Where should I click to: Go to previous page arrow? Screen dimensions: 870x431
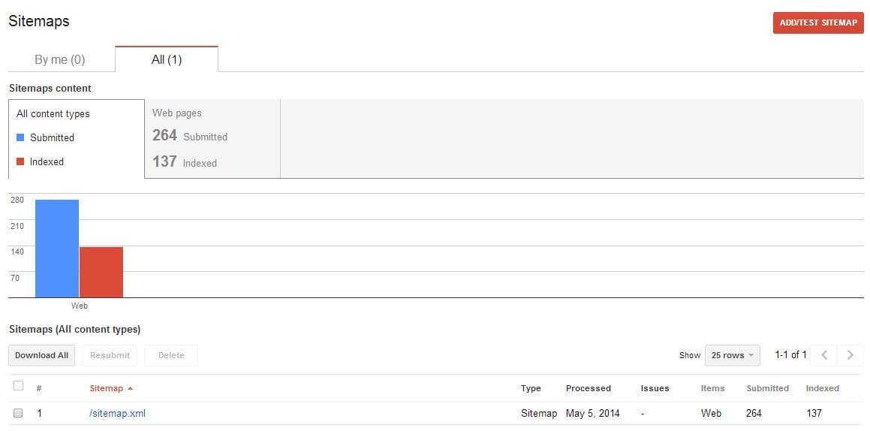pyautogui.click(x=824, y=355)
